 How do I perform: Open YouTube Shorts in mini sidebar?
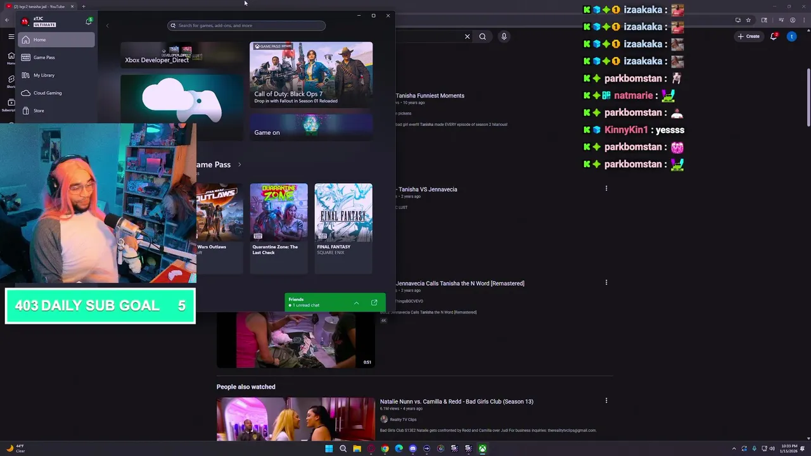click(11, 82)
